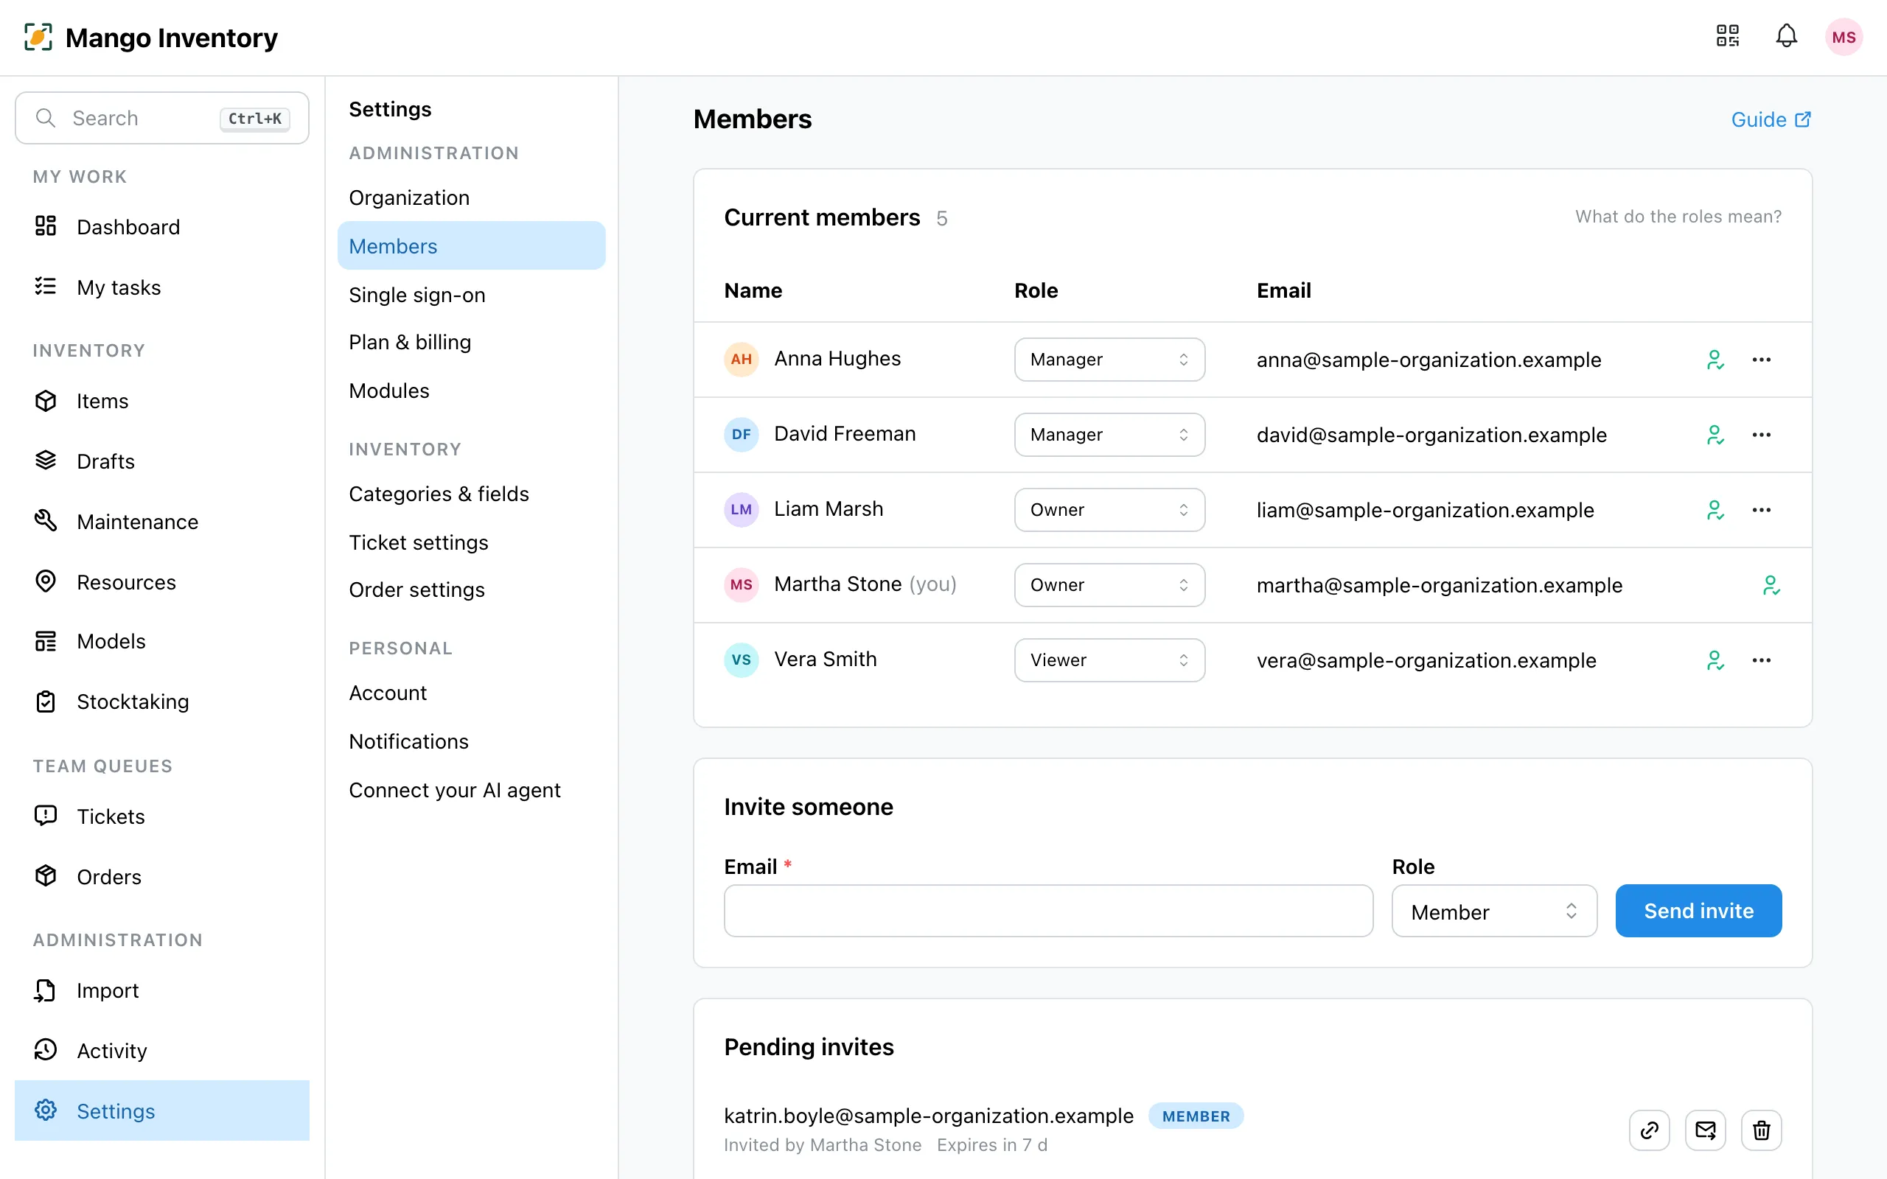The height and width of the screenshot is (1179, 1887).
Task: Open more options for Anna Hughes
Action: (x=1762, y=360)
